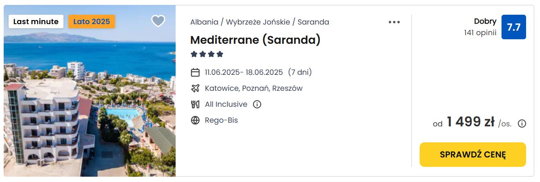Open the Mediterrane (Saranda) hotel title link

coord(255,40)
